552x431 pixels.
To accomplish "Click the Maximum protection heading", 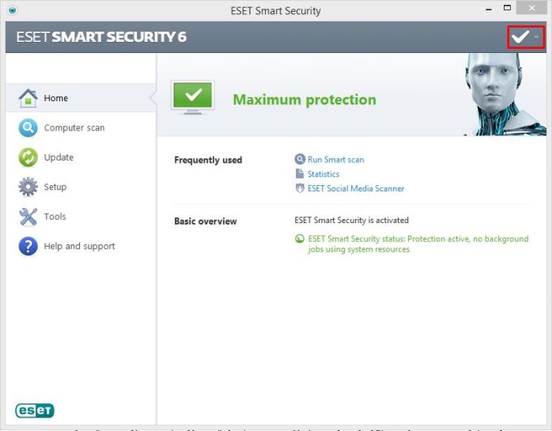I will [304, 100].
